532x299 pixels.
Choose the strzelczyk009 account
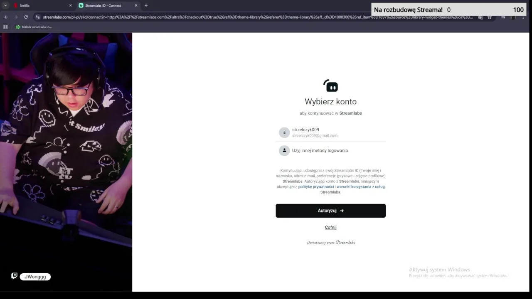tap(330, 132)
